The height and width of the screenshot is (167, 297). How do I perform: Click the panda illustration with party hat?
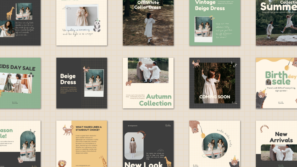coord(97,25)
